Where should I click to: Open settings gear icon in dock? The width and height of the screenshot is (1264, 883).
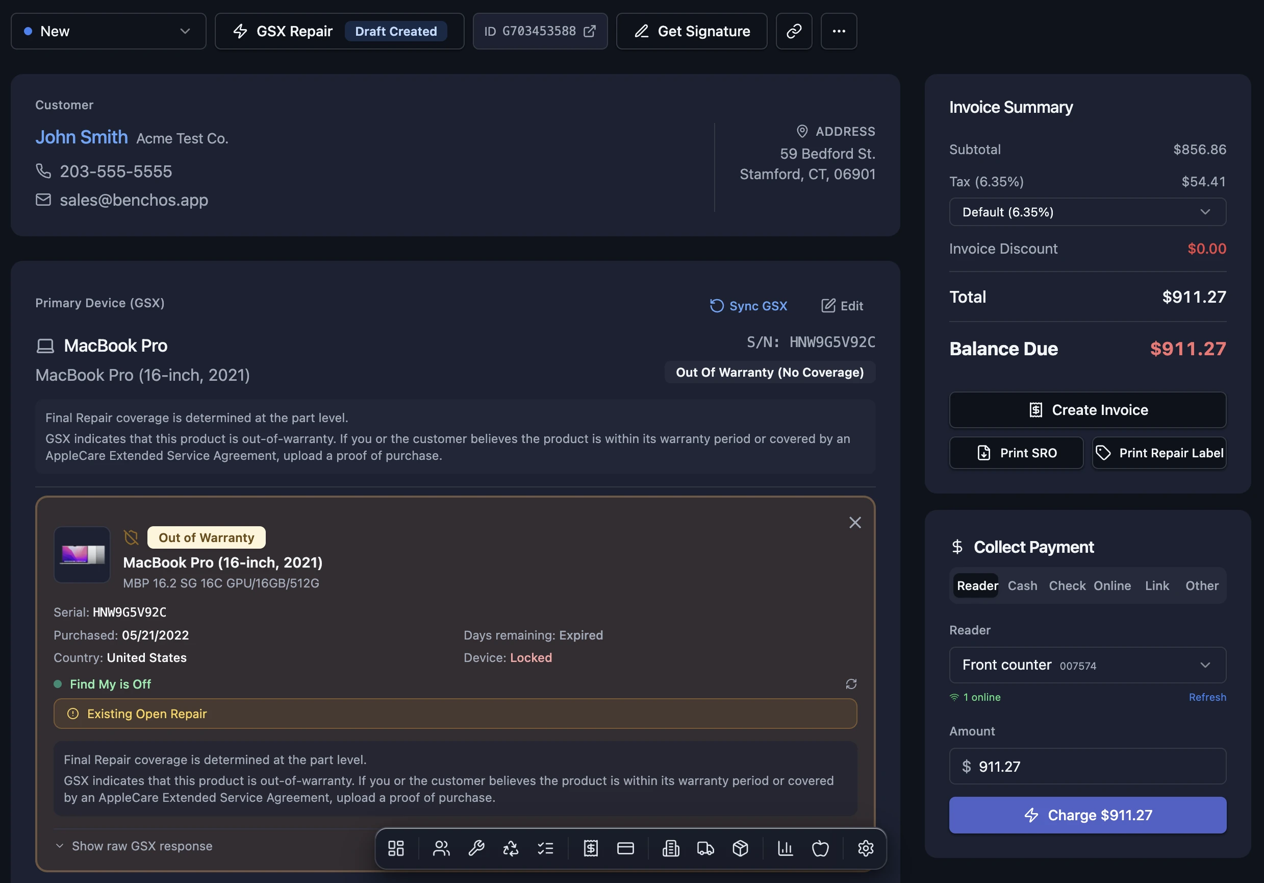pyautogui.click(x=866, y=848)
